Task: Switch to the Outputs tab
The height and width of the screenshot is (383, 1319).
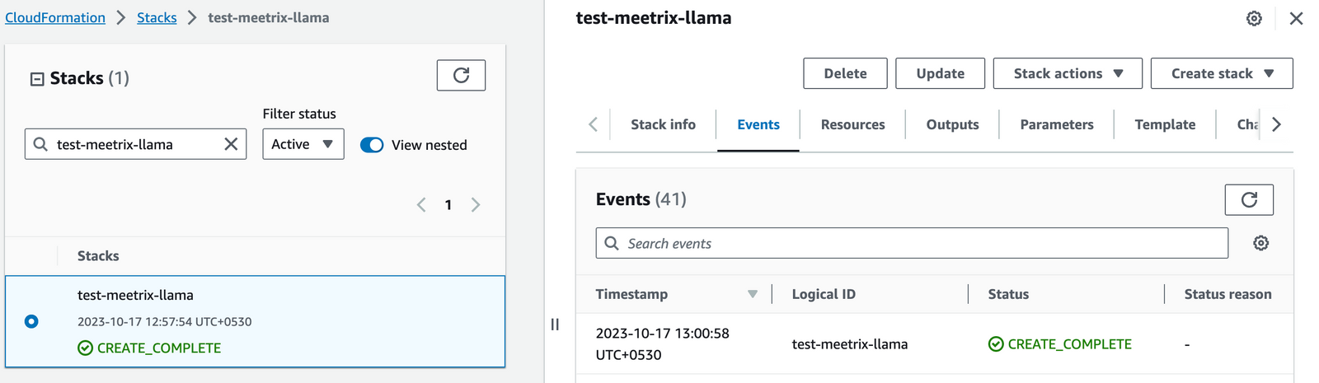Action: point(952,124)
